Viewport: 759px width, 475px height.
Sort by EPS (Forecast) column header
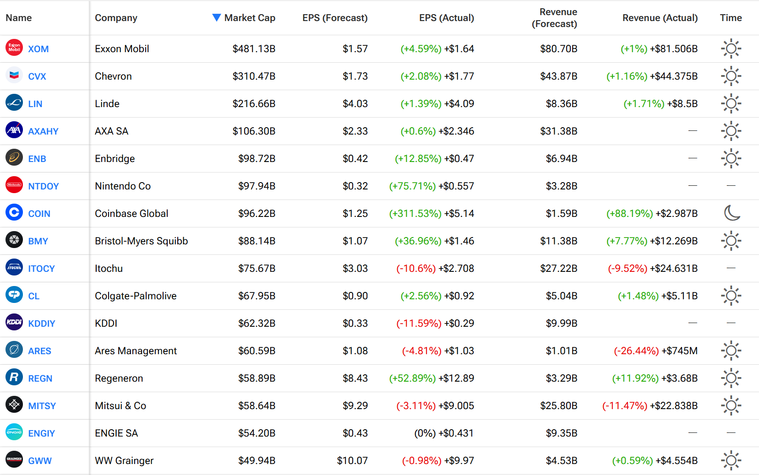(x=335, y=18)
